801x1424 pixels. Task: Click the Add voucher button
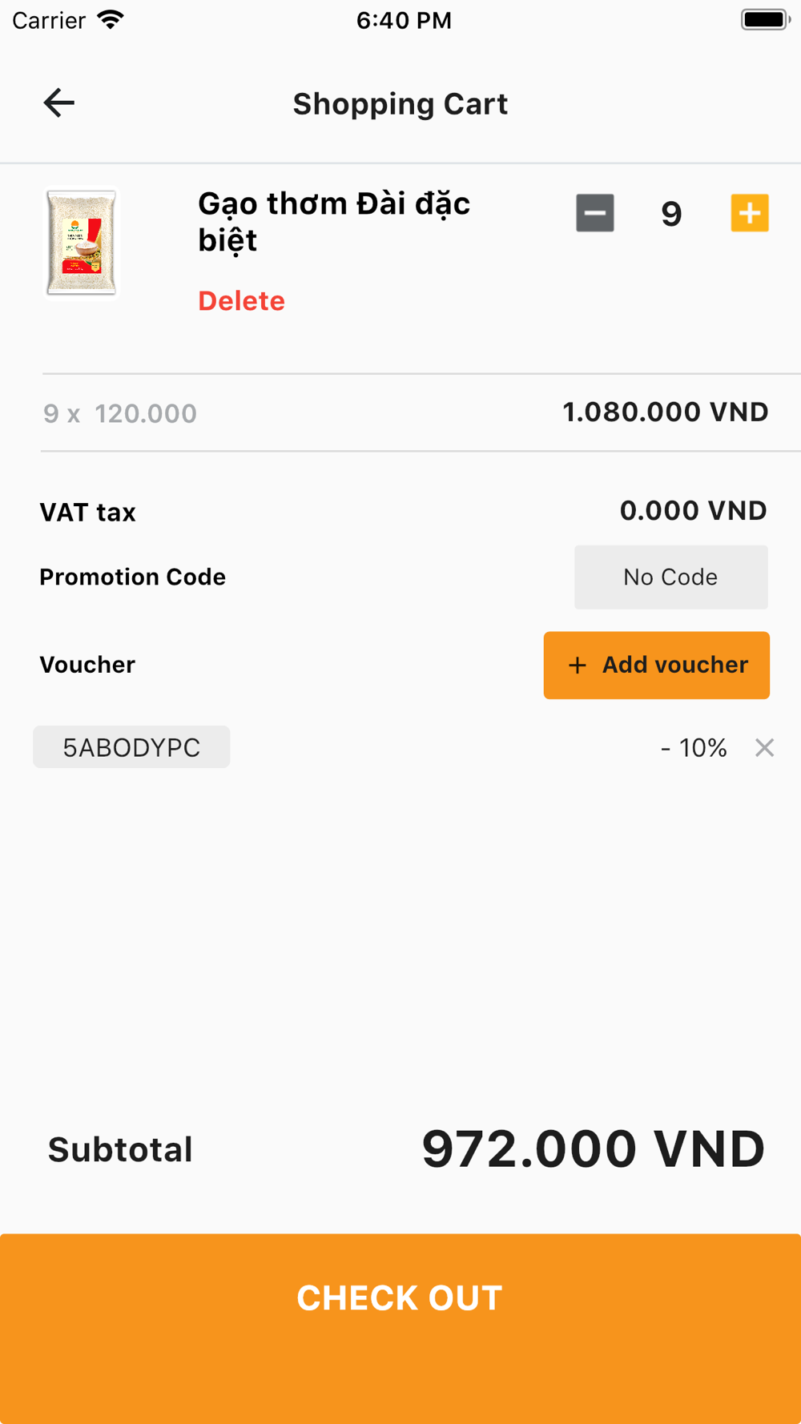656,666
